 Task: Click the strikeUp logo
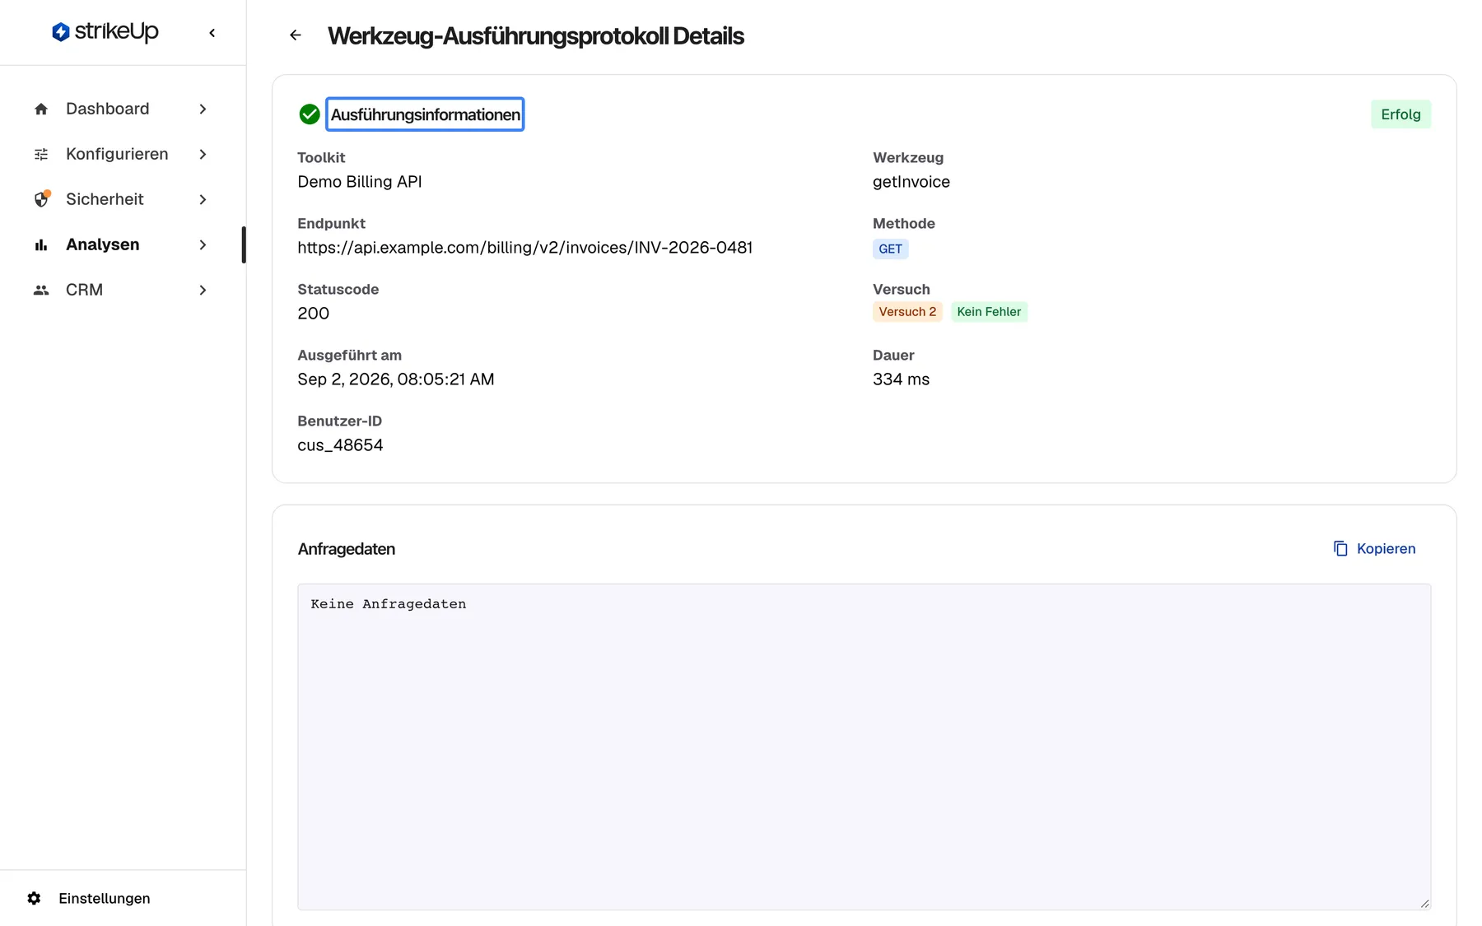point(105,32)
